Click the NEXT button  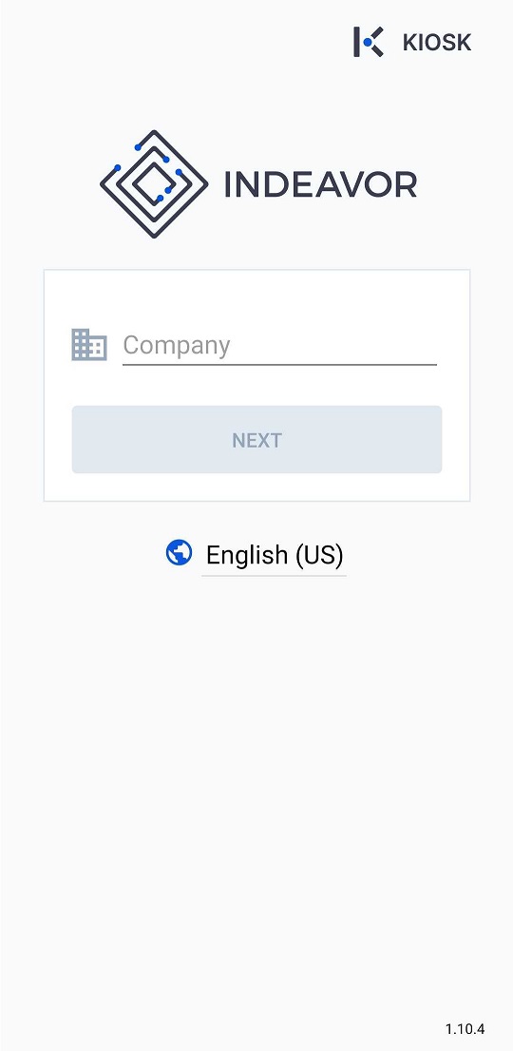pyautogui.click(x=256, y=440)
